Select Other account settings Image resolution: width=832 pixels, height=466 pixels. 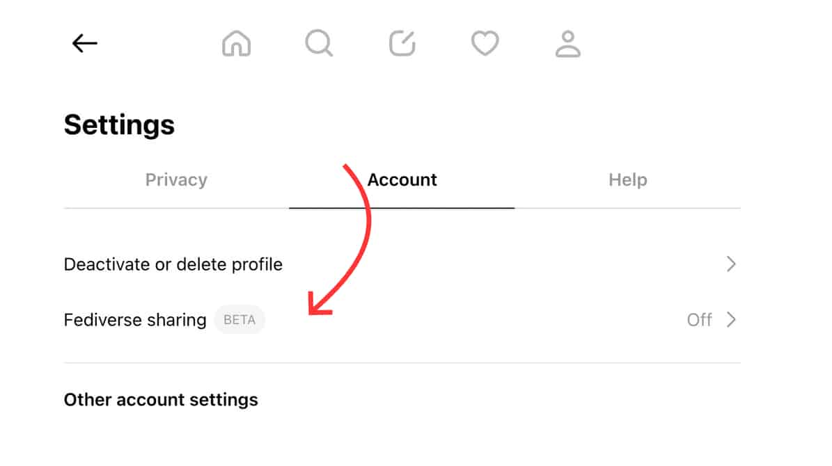tap(161, 399)
